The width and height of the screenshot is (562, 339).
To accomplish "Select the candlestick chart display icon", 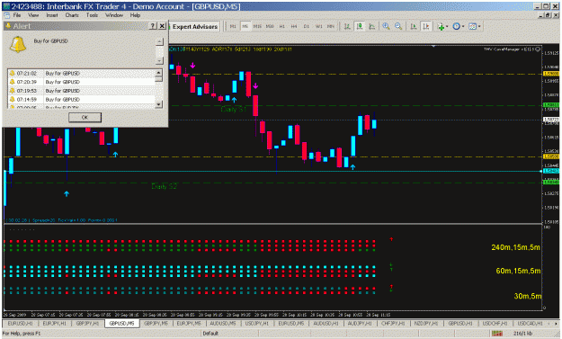I will (360, 26).
